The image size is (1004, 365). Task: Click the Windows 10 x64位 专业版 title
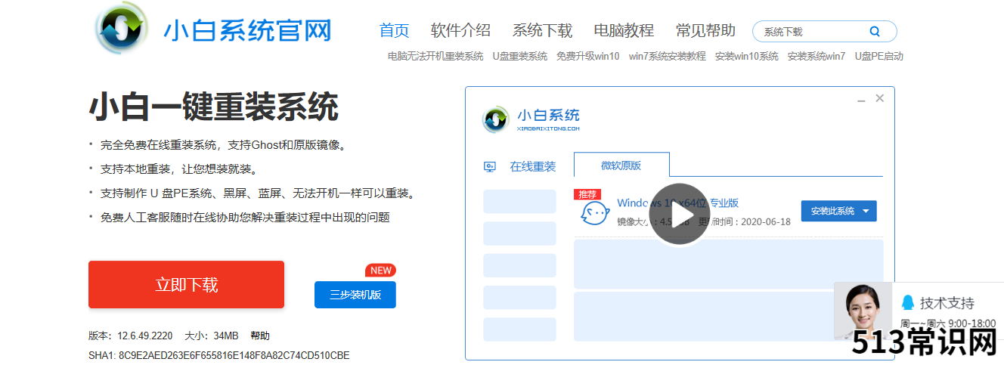[x=678, y=203]
